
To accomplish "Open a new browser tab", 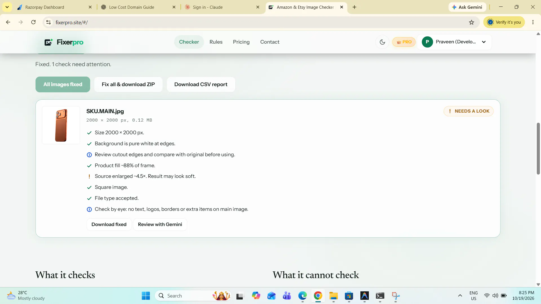I will (x=354, y=7).
